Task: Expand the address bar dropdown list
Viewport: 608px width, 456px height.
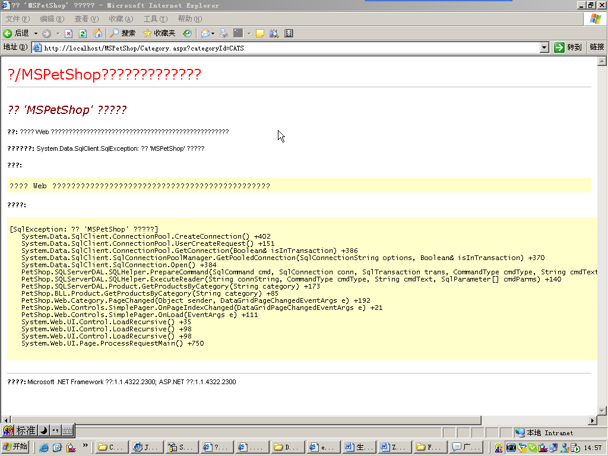Action: (x=544, y=47)
